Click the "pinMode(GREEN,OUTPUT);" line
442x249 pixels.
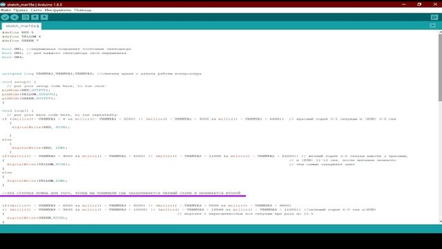(28, 98)
